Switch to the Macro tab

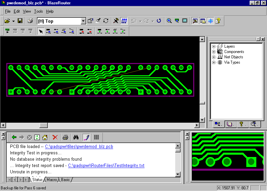52,180
